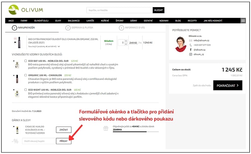
Task: Open the Akce menu item
Action: (x=11, y=21)
